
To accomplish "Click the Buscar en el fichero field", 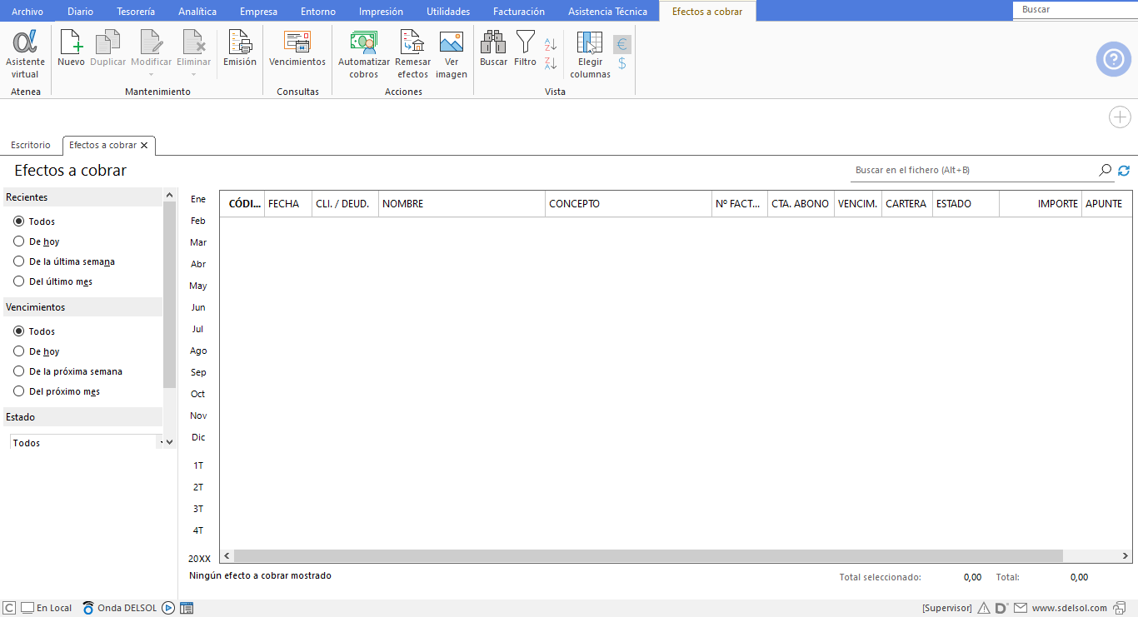I will pyautogui.click(x=975, y=170).
